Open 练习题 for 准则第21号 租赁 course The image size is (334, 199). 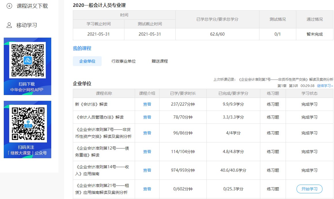pyautogui.click(x=273, y=189)
